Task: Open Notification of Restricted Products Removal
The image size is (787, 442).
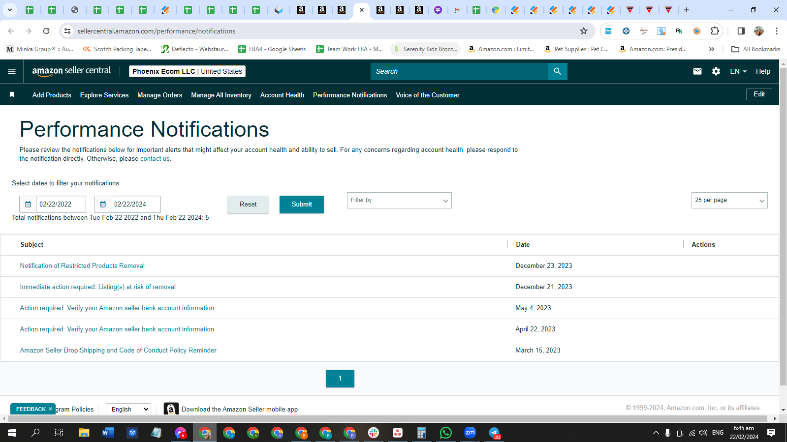Action: (82, 266)
